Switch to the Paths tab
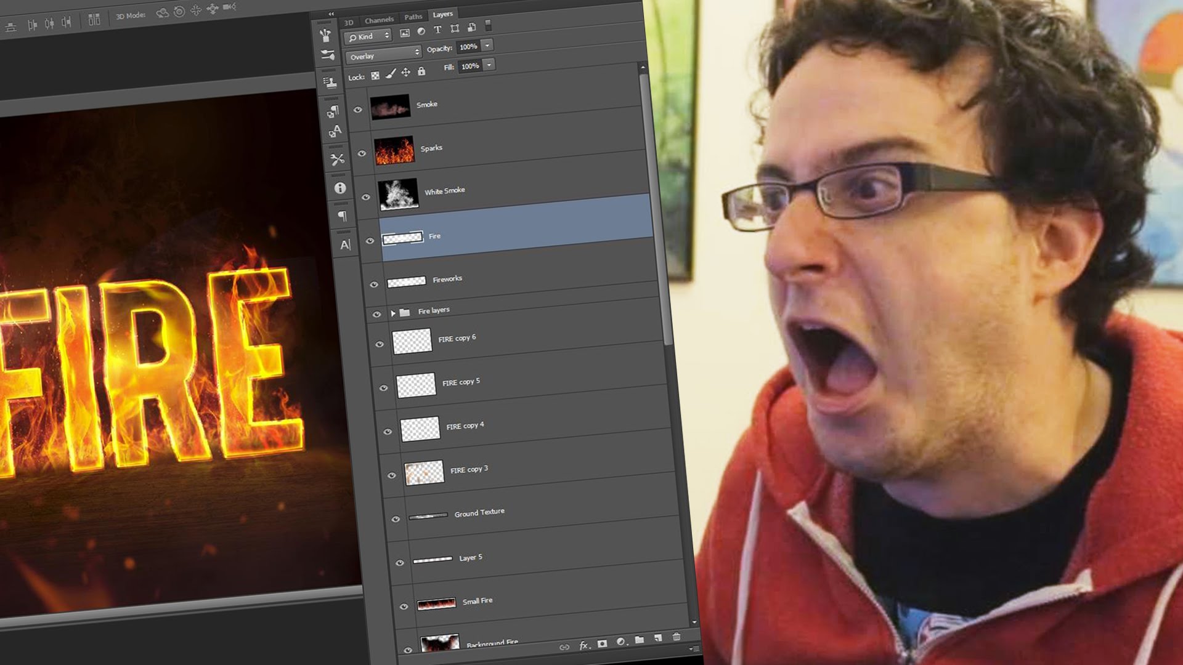 413,17
